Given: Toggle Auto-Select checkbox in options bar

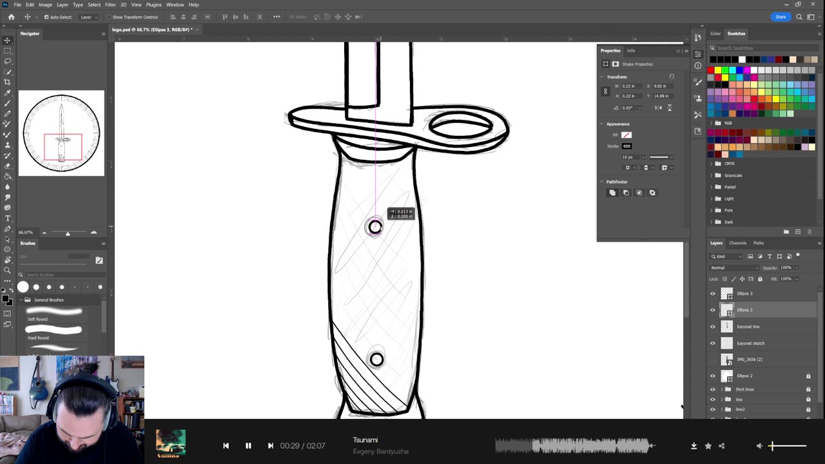Looking at the screenshot, I should (46, 17).
